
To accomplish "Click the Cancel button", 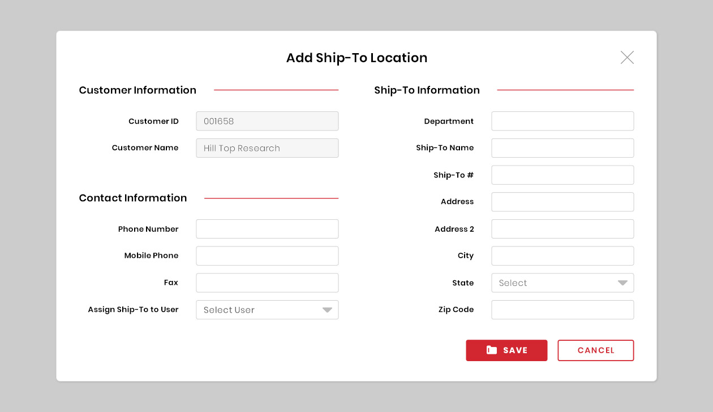I will point(595,350).
